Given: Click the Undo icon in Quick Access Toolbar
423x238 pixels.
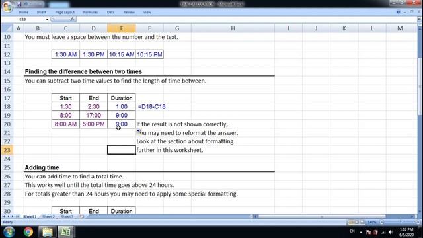Looking at the screenshot, I should [26, 4].
